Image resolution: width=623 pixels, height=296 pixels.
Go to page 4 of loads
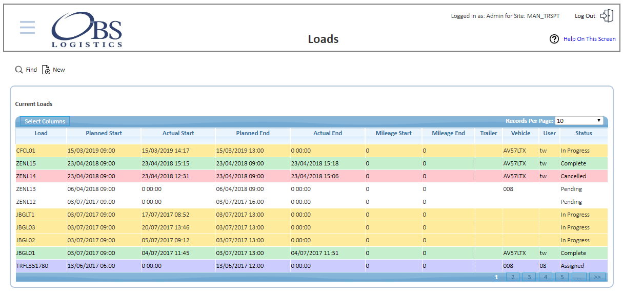coord(545,277)
